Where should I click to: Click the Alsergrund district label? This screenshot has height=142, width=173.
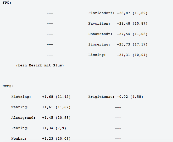click(23, 118)
